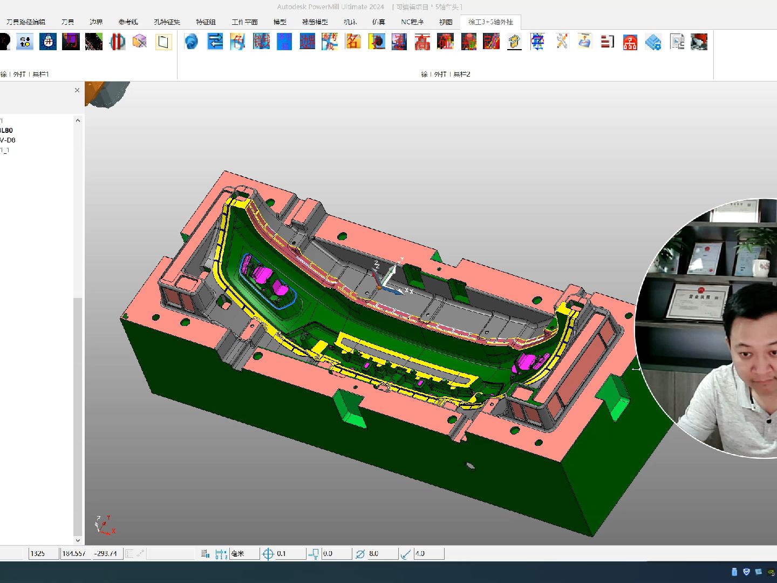Close the left explorer panel

pyautogui.click(x=77, y=90)
